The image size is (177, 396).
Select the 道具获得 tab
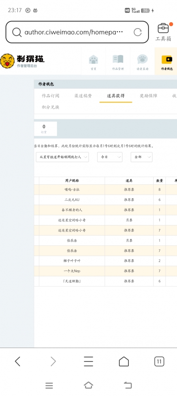(x=116, y=96)
